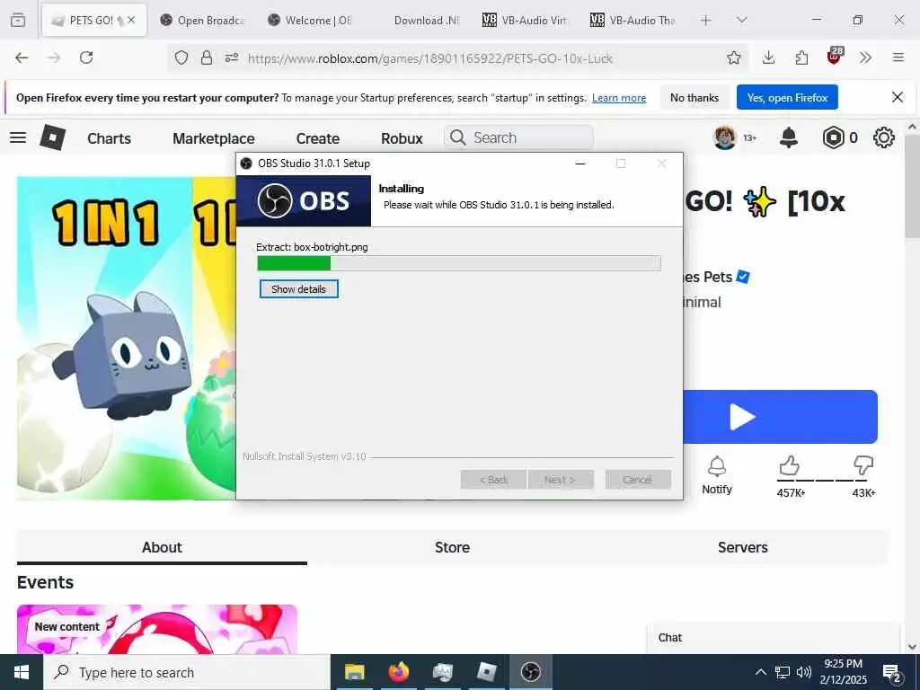Open the tracking protection shield icon

coord(181,57)
